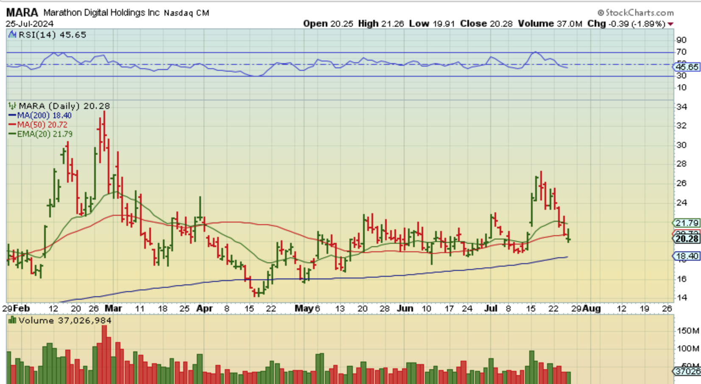Viewport: 701px width, 384px height.
Task: Click the 34 label on the price axis
Action: coord(681,107)
